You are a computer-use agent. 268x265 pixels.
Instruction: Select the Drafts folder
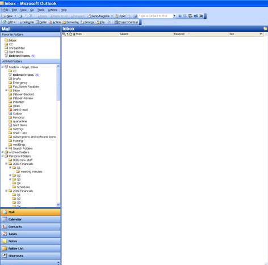16,78
